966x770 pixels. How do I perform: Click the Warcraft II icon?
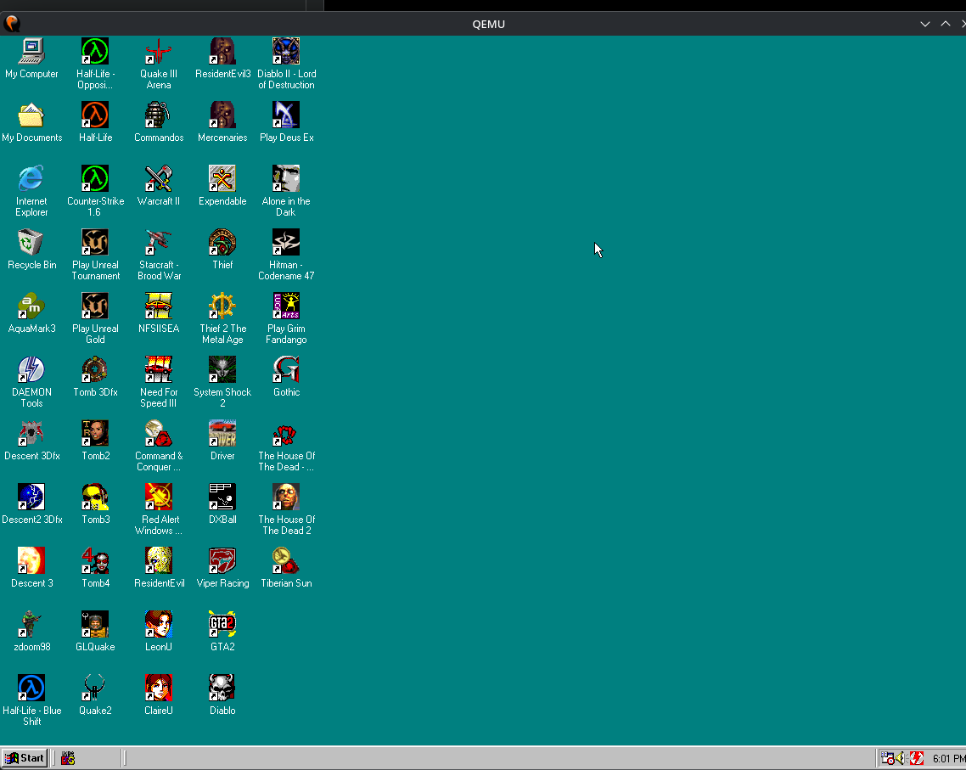pyautogui.click(x=159, y=178)
